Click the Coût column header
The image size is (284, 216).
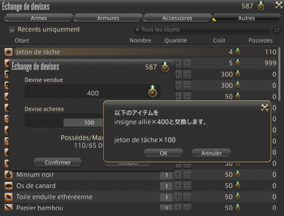(219, 40)
